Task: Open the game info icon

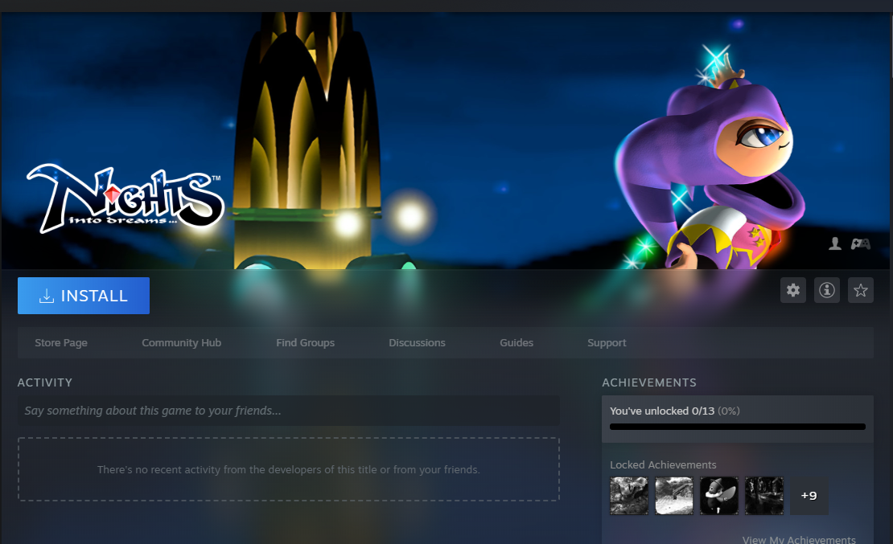Action: tap(827, 290)
